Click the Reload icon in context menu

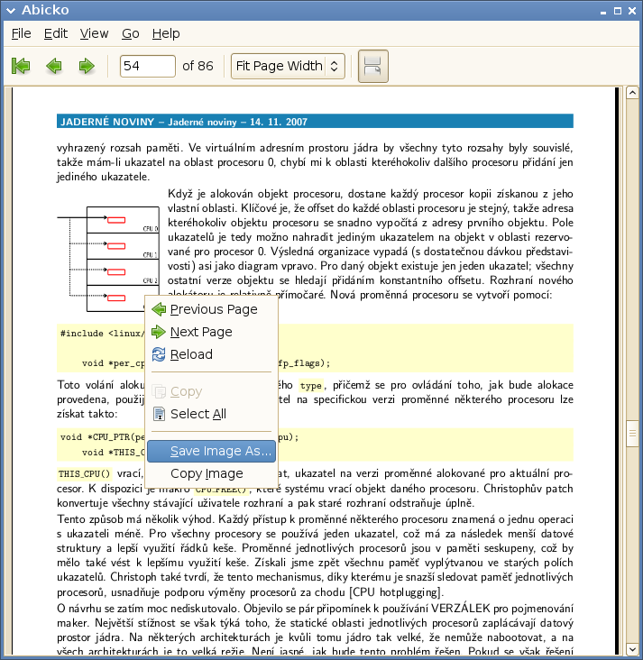tap(159, 354)
